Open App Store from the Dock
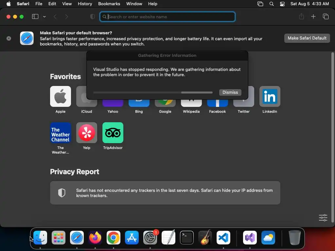The height and width of the screenshot is (251, 335). click(132, 238)
